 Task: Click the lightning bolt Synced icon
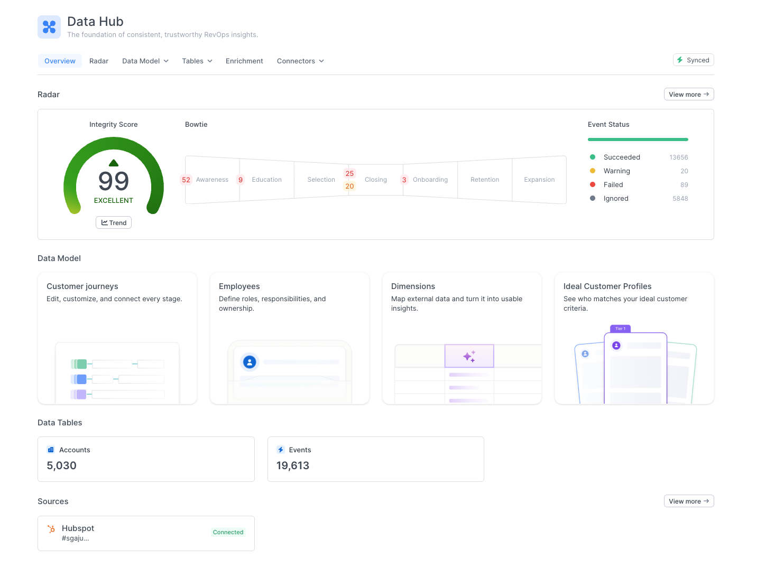pyautogui.click(x=680, y=60)
